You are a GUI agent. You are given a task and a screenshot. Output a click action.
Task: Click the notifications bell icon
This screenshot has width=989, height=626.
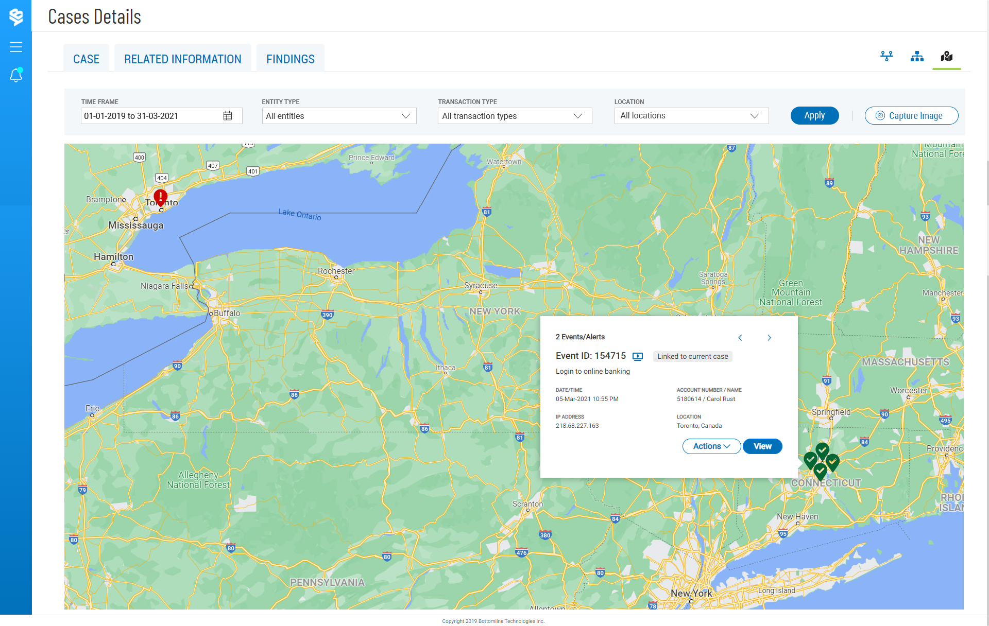click(x=16, y=75)
